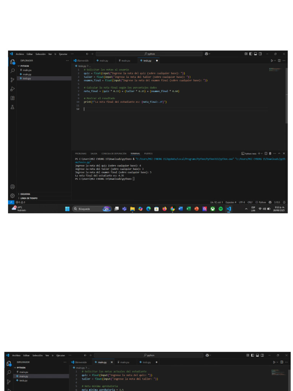293x391 pixels.
Task: Open Copilot dropdown arrow in tesis.py window
Action: [209, 54]
